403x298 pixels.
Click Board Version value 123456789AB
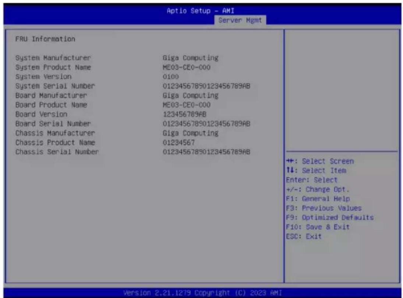tap(184, 114)
